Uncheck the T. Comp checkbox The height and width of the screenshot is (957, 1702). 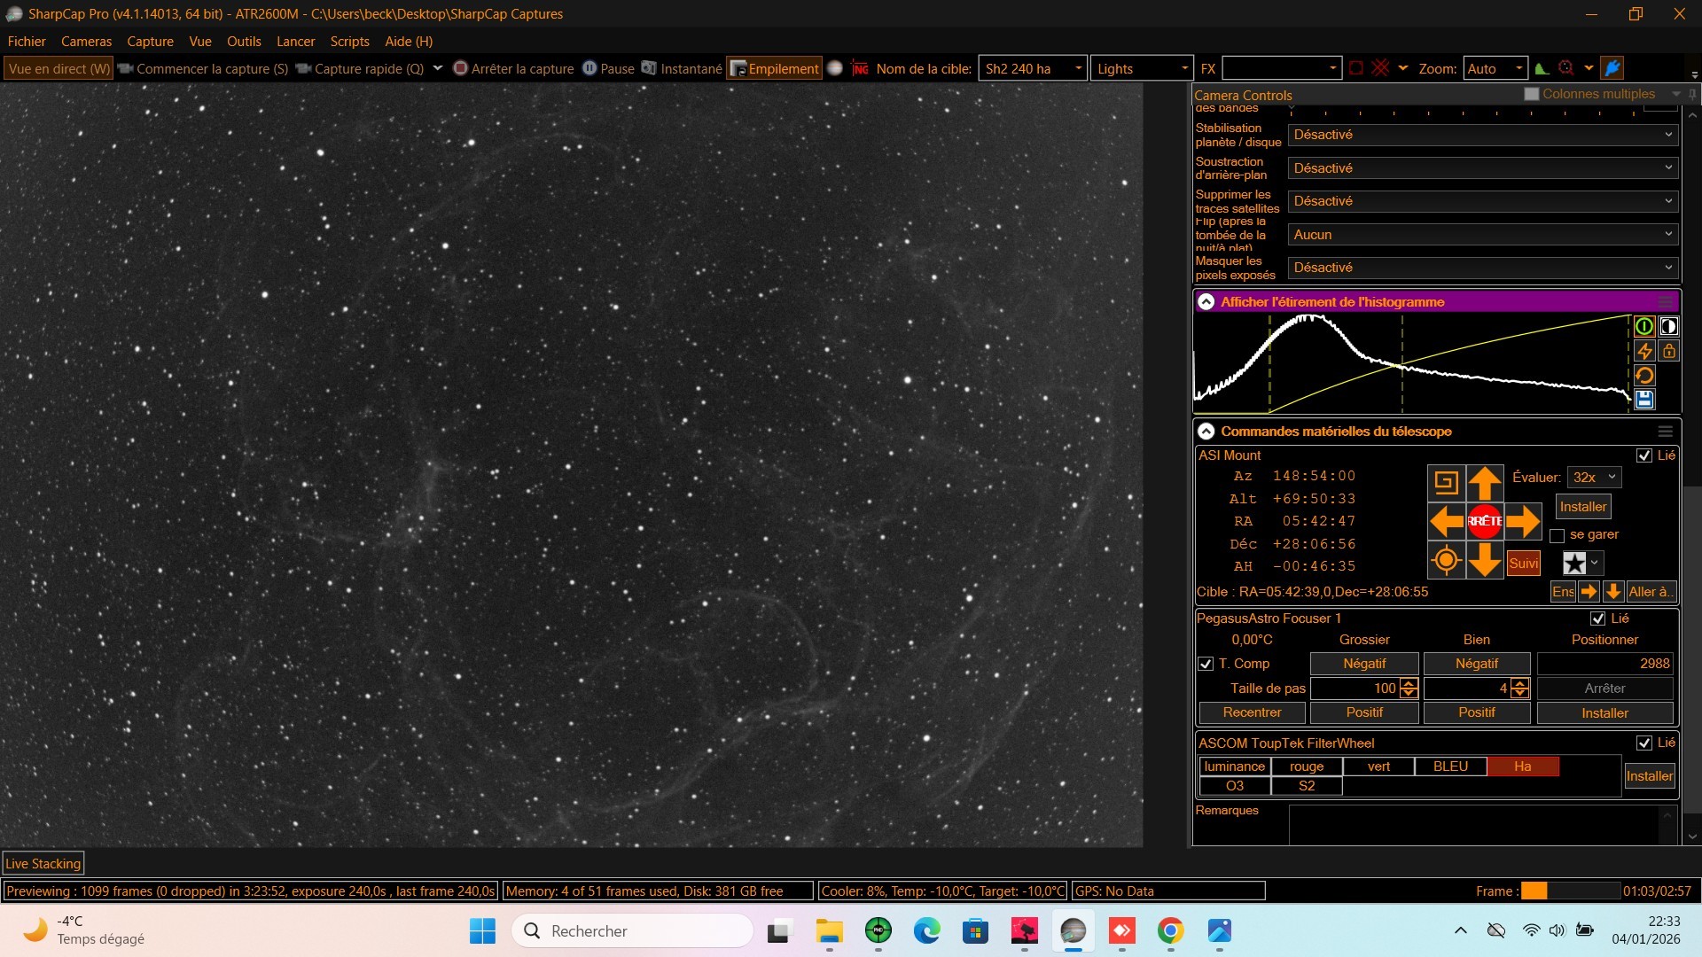1206,664
